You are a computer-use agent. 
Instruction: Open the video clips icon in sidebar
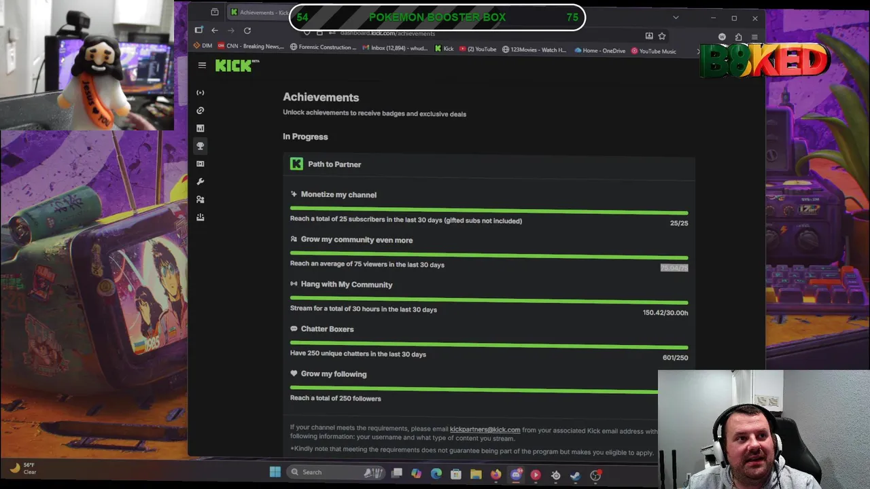click(200, 164)
